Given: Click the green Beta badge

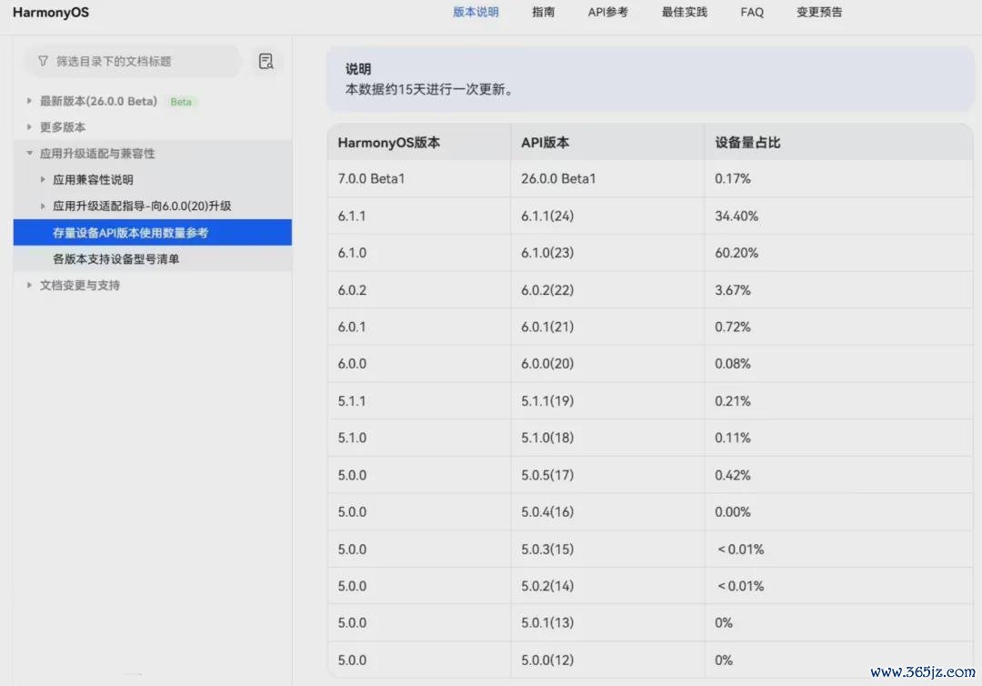Looking at the screenshot, I should (x=181, y=102).
